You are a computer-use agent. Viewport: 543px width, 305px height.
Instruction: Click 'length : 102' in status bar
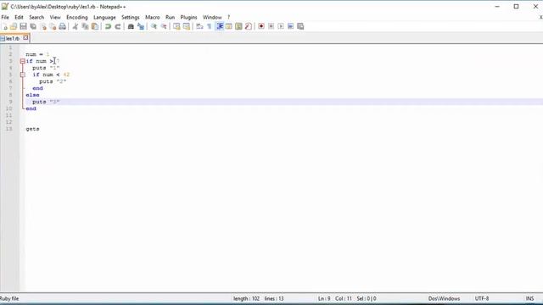[x=246, y=298]
